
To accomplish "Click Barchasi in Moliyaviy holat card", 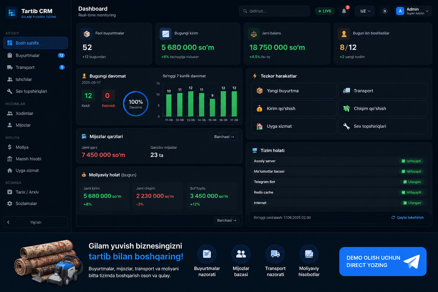I will 227,220.
